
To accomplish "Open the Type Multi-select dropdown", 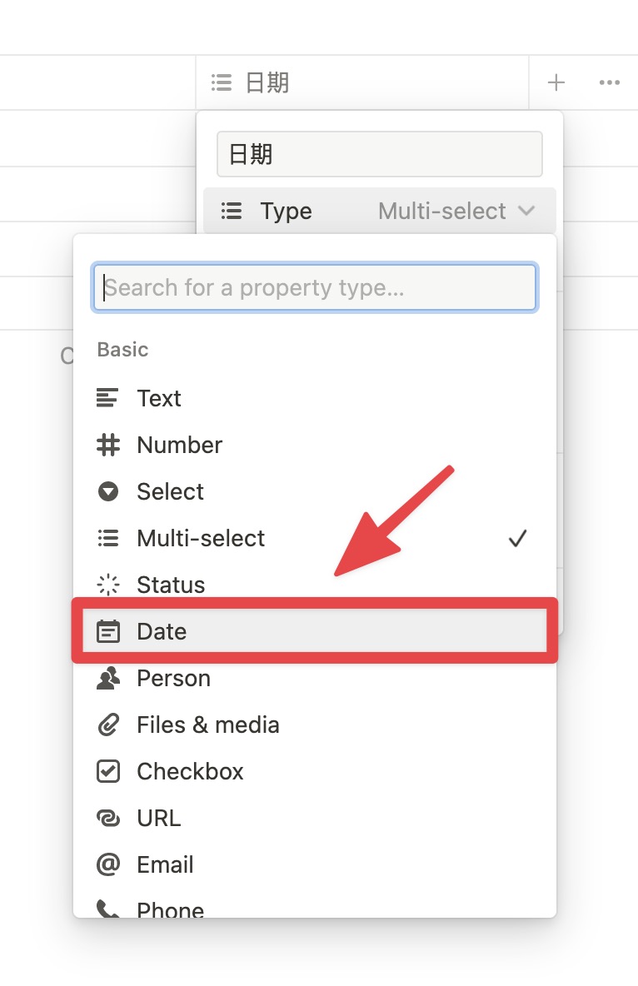I will point(380,211).
